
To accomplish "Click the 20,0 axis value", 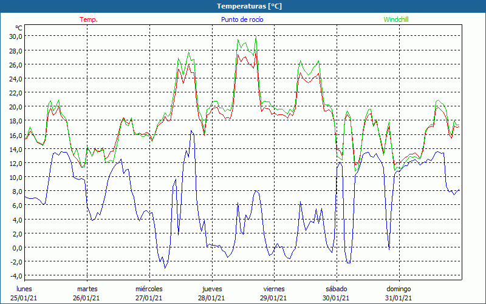I will (16, 107).
